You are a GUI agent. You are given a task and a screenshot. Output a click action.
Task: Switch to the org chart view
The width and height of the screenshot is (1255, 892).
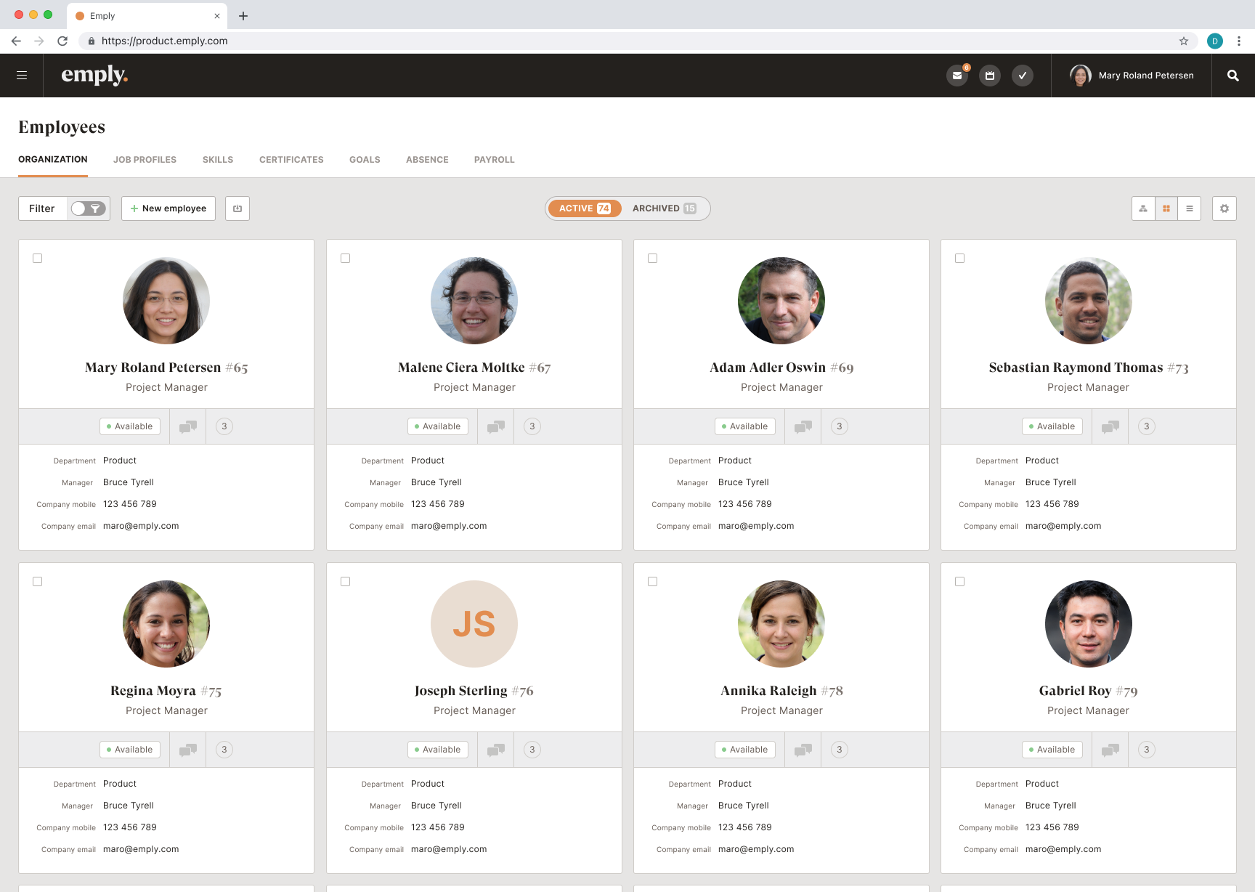tap(1142, 208)
